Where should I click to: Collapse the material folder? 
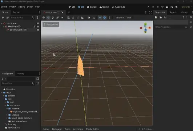click(x=7, y=108)
